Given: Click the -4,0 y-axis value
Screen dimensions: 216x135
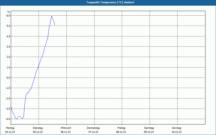Looking at the screenshot, I should pyautogui.click(x=8, y=119).
